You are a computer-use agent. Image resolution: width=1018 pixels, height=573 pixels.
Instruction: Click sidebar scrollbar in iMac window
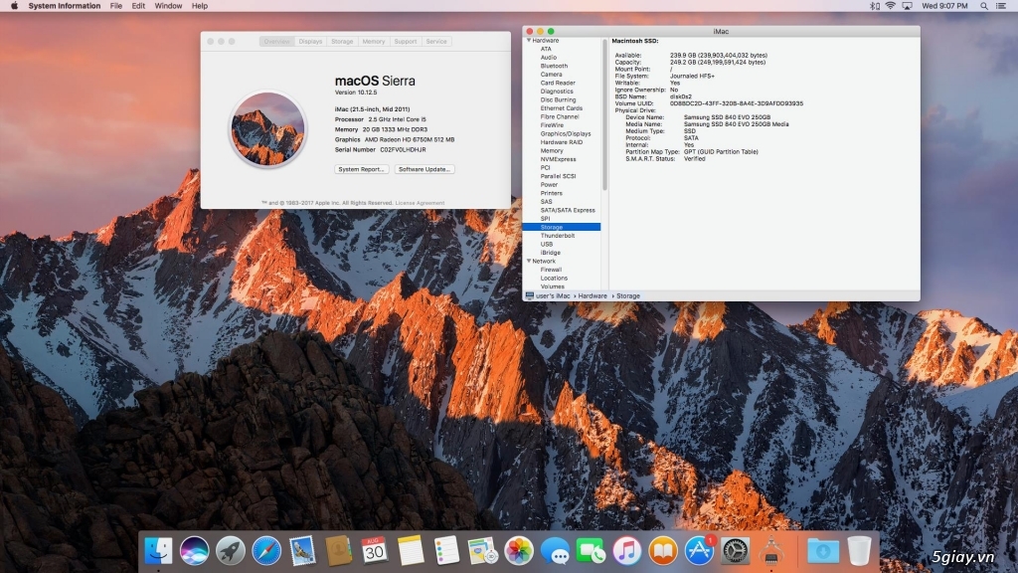click(x=604, y=114)
